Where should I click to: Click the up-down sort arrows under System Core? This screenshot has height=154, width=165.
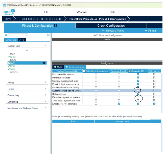click(x=27, y=51)
